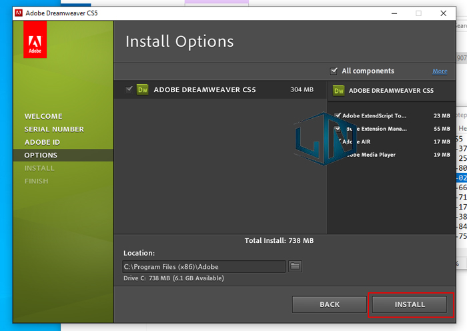Click the Dw icon in details panel header

[339, 91]
